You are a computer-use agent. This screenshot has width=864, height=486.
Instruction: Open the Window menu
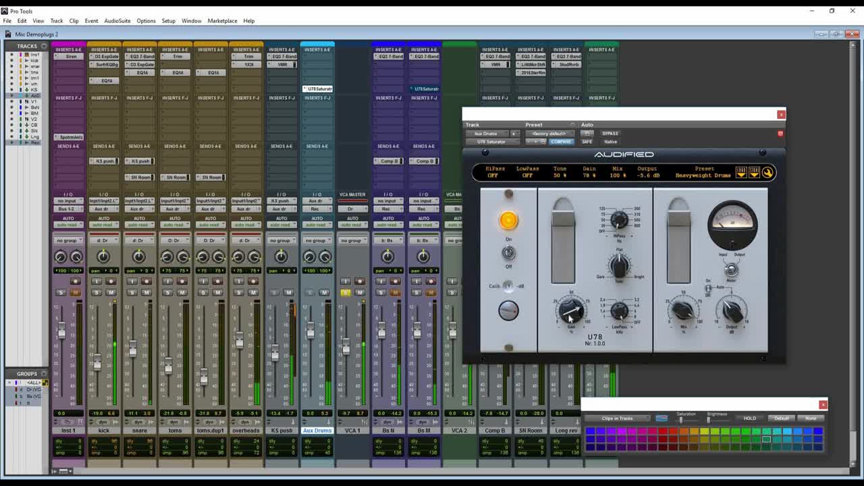tap(191, 21)
